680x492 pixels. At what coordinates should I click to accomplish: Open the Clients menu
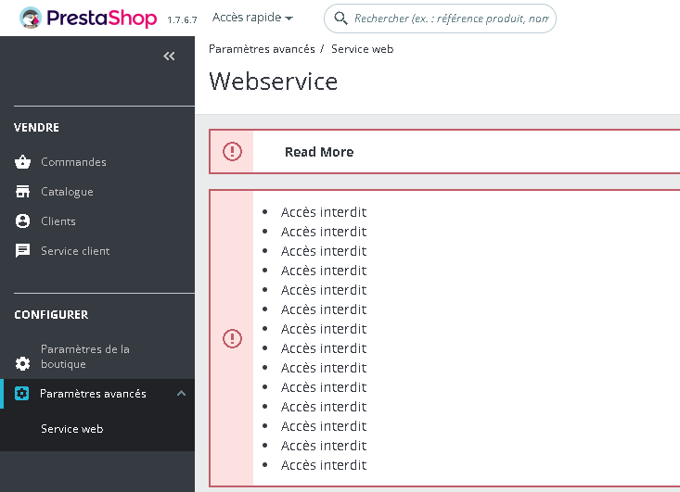tap(58, 221)
